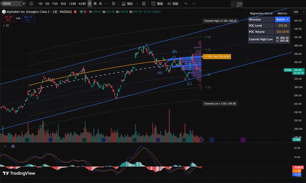Click the Google logo in chart legend

point(4,12)
